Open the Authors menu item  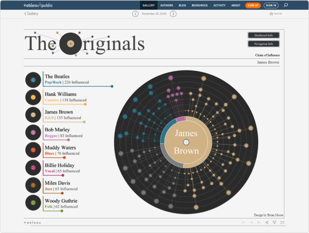166,5
